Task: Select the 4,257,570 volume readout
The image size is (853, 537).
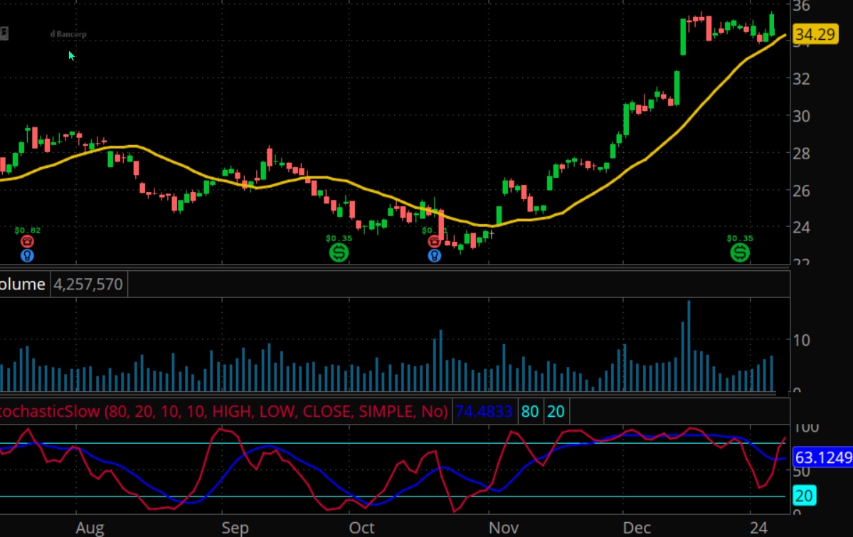Action: tap(88, 284)
